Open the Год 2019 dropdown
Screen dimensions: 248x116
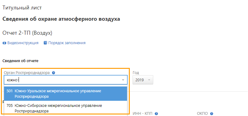143,80
